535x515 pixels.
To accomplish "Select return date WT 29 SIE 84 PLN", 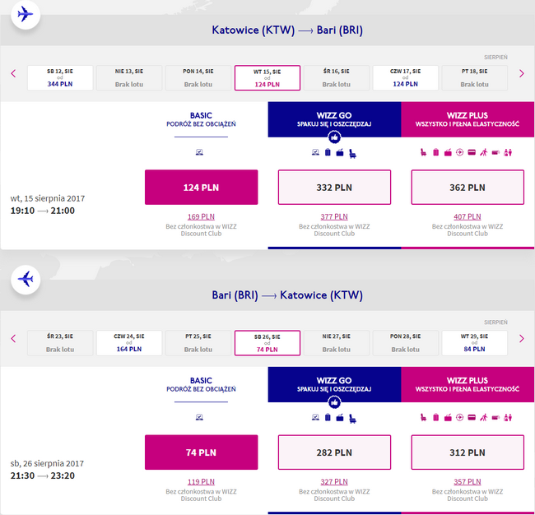I will click(x=473, y=343).
